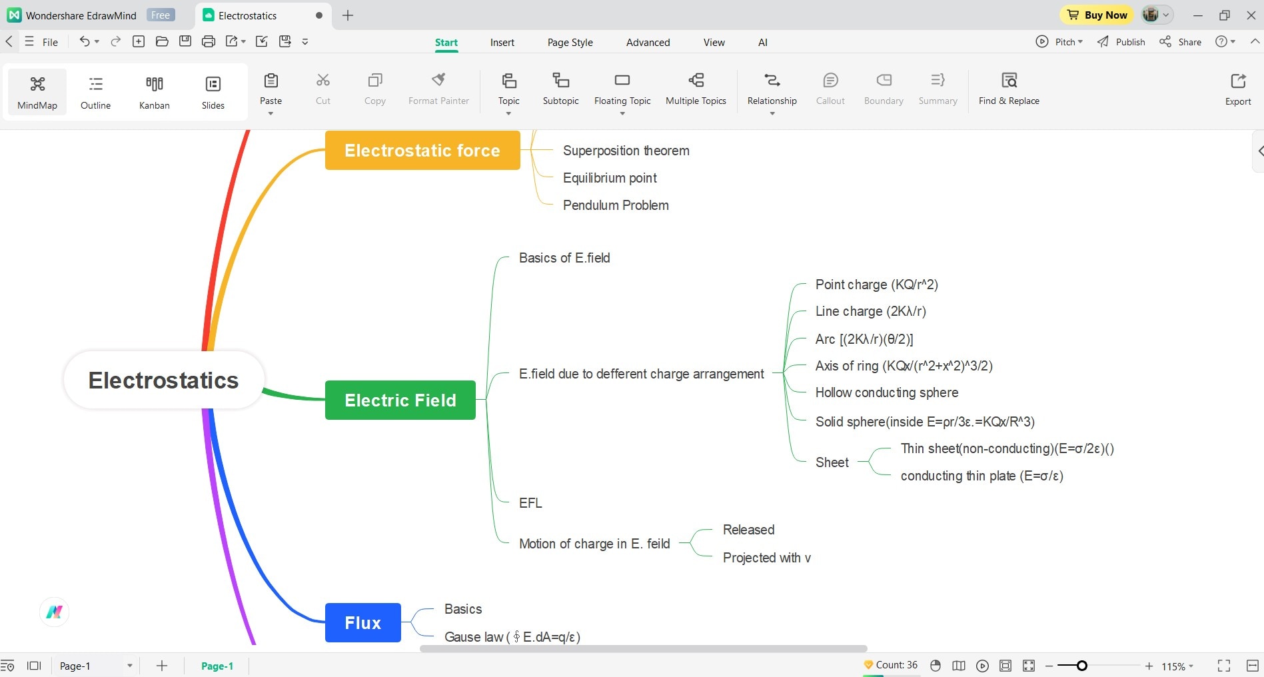Screen dimensions: 1264x677
Task: Toggle the outline list icon at bottom left
Action: pos(7,666)
